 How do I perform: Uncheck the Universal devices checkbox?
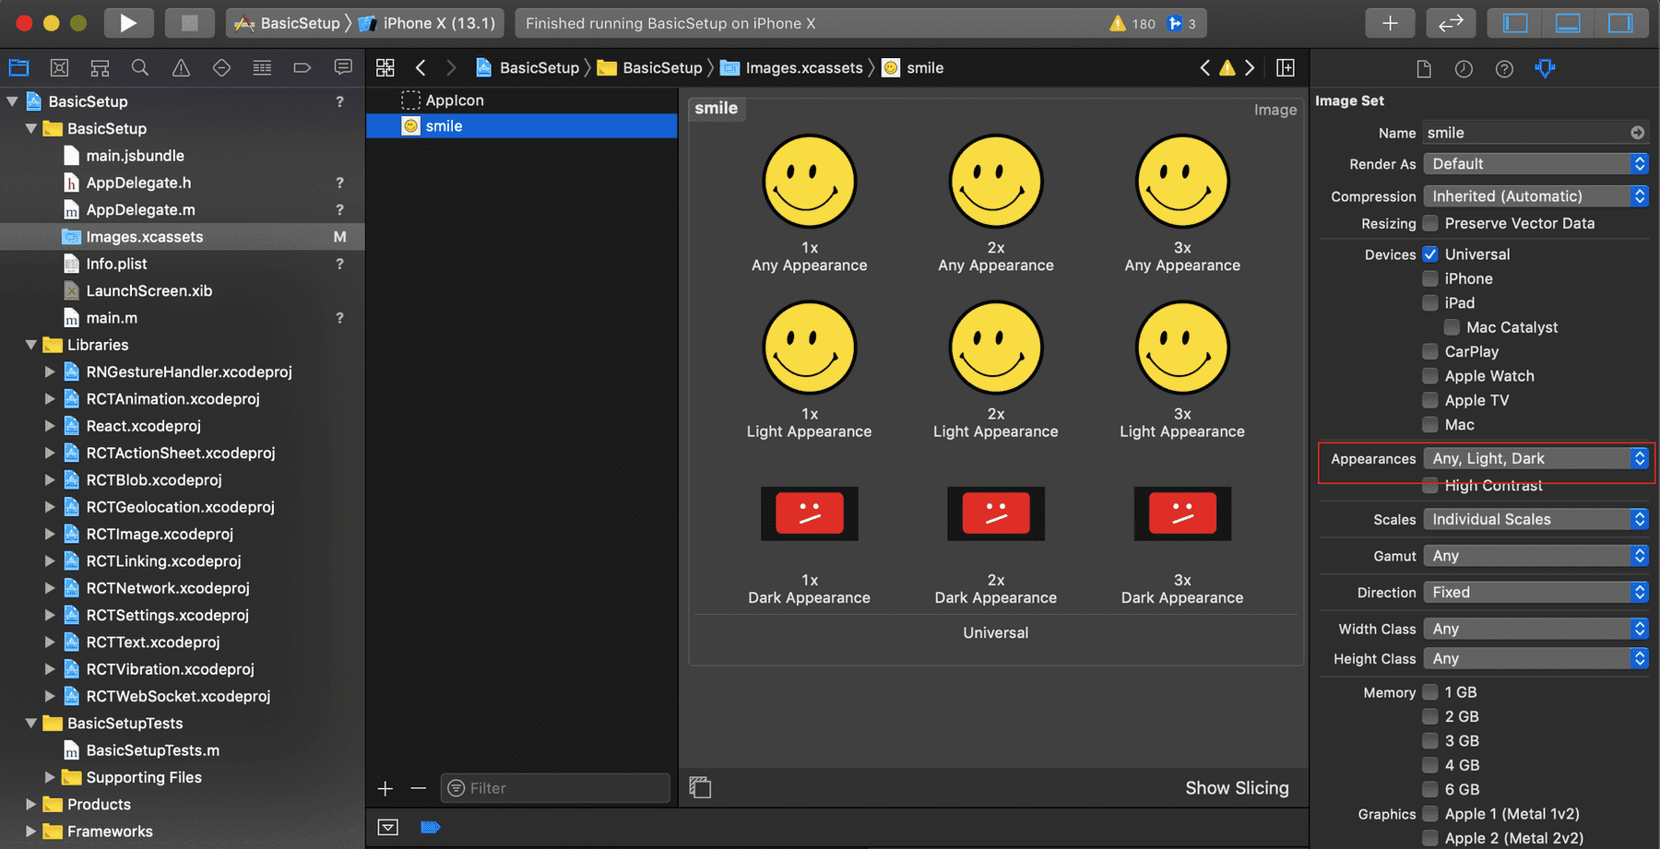click(x=1430, y=254)
